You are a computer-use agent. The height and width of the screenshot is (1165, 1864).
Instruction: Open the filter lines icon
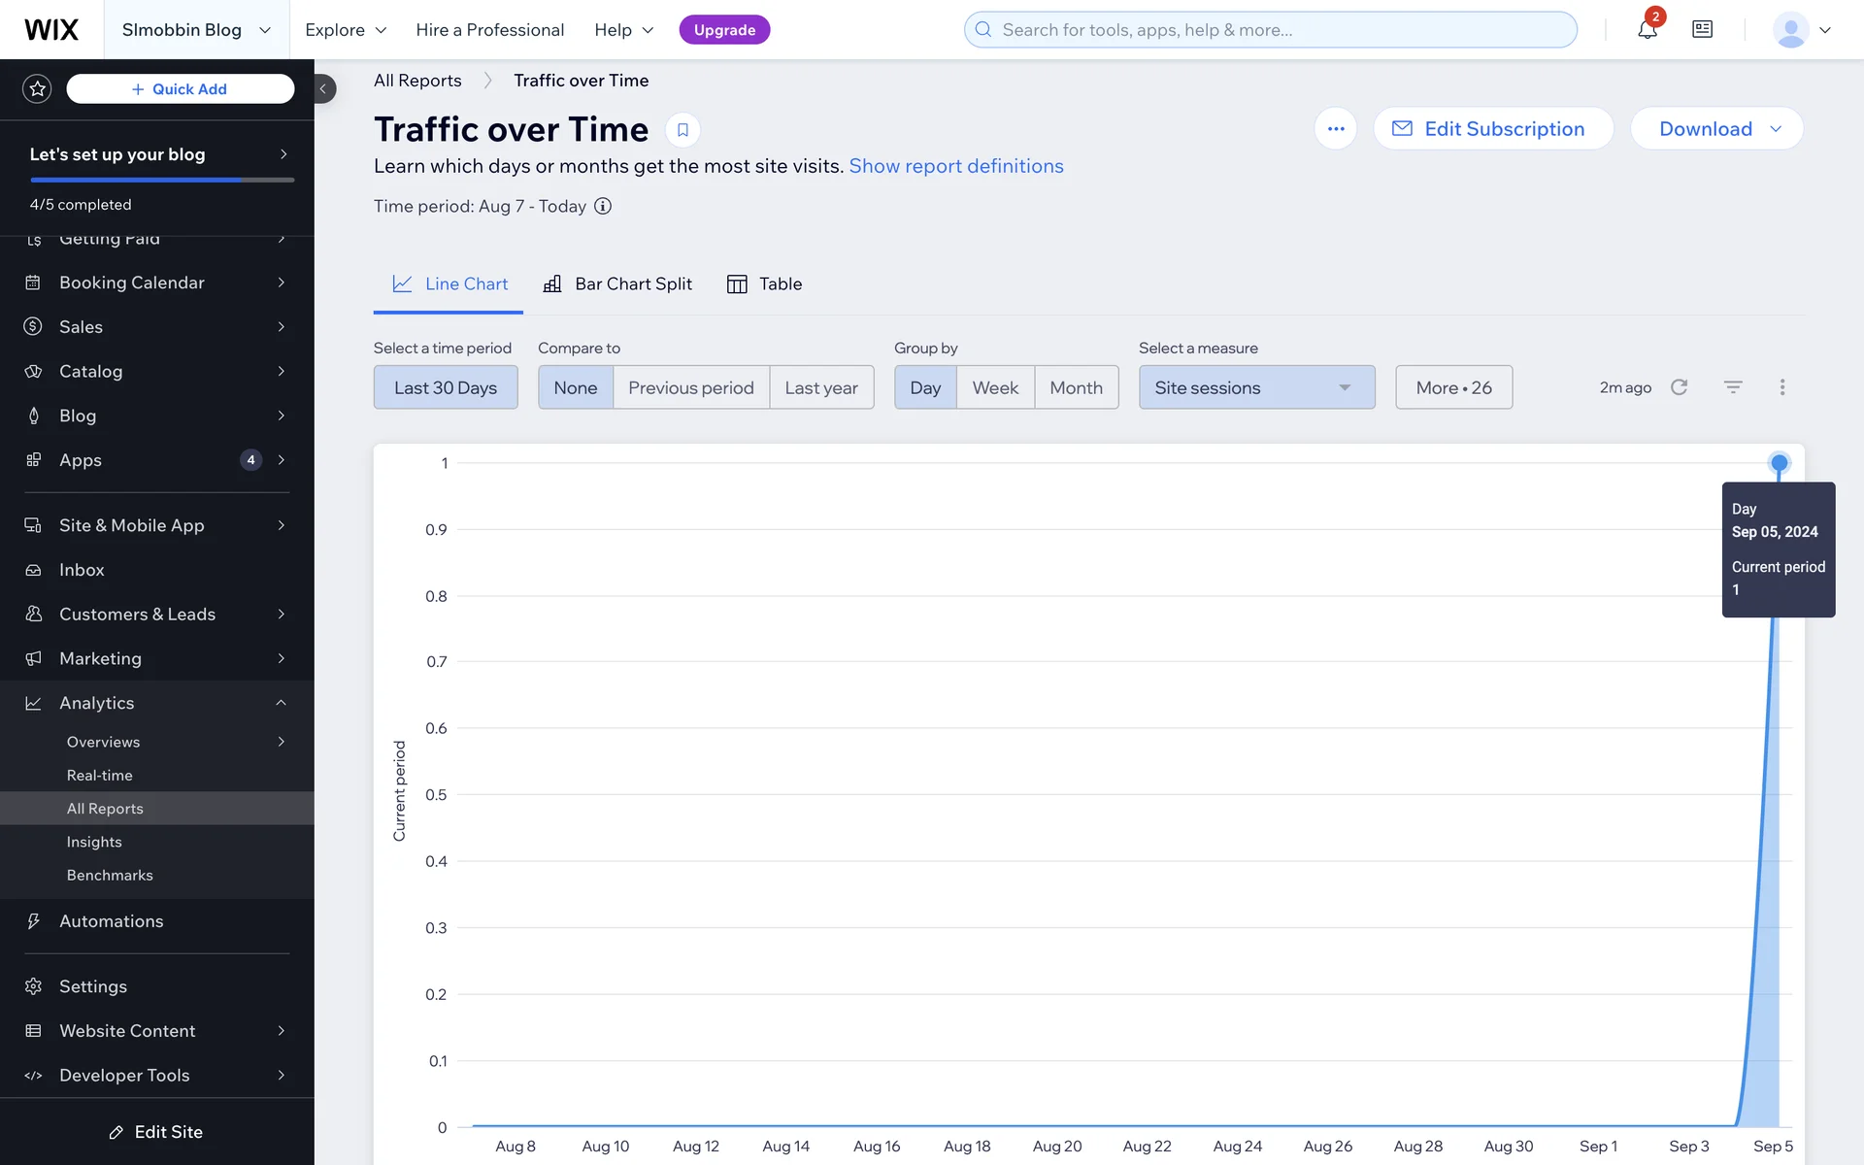1733,387
